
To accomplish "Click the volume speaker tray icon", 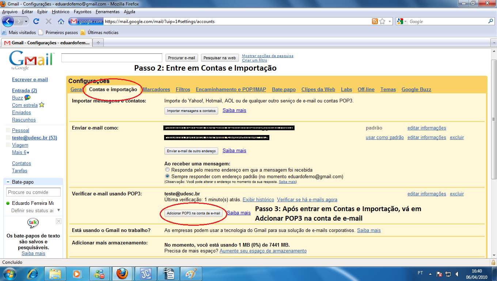I will [x=457, y=274].
